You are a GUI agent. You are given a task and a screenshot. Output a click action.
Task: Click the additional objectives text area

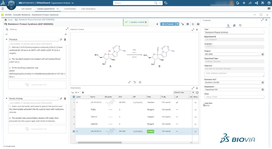tap(234, 74)
